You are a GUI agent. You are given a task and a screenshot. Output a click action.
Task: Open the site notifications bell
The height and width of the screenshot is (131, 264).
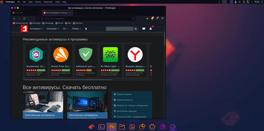[151, 28]
